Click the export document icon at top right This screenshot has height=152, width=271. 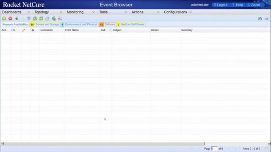260,19
